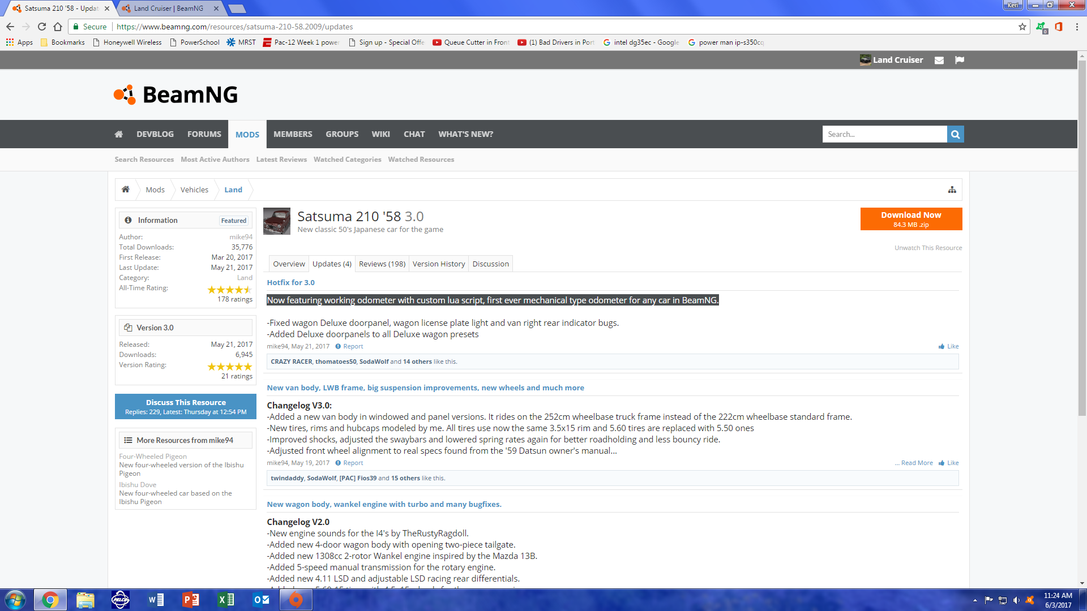Click the Land Cruiser user menu

click(892, 60)
